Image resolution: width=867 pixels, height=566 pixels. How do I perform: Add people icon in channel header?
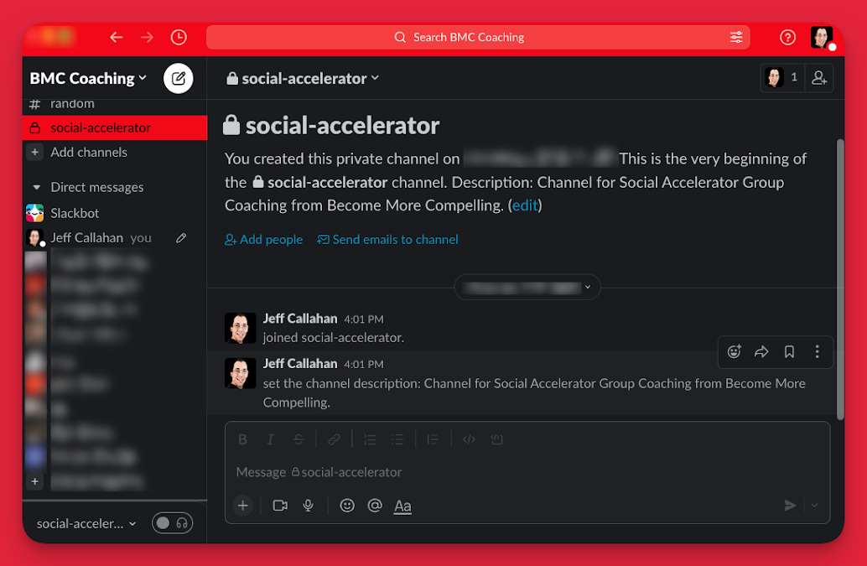(819, 78)
